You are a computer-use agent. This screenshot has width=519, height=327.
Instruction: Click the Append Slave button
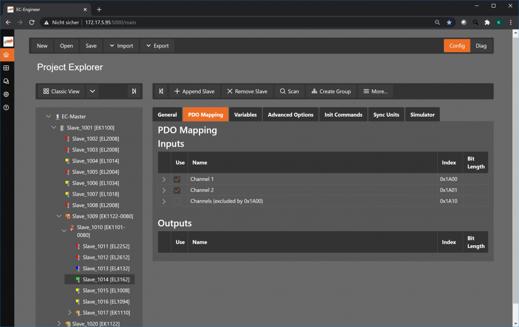tap(194, 92)
